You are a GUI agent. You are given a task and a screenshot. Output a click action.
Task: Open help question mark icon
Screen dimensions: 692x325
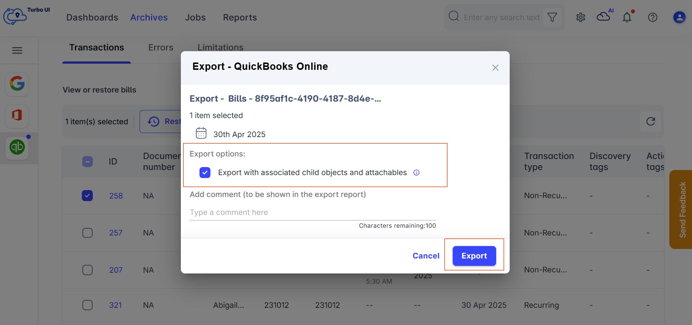coord(653,17)
